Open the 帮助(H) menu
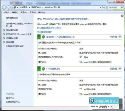This screenshot has height=111, width=125. [41, 12]
